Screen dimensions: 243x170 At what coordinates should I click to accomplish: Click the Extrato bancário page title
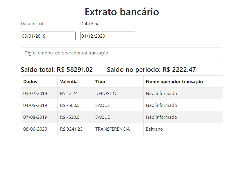(x=121, y=12)
